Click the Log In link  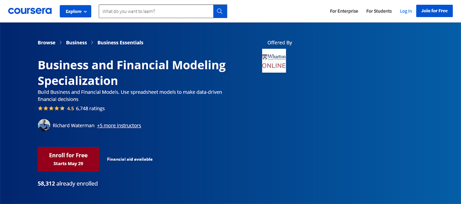[406, 11]
